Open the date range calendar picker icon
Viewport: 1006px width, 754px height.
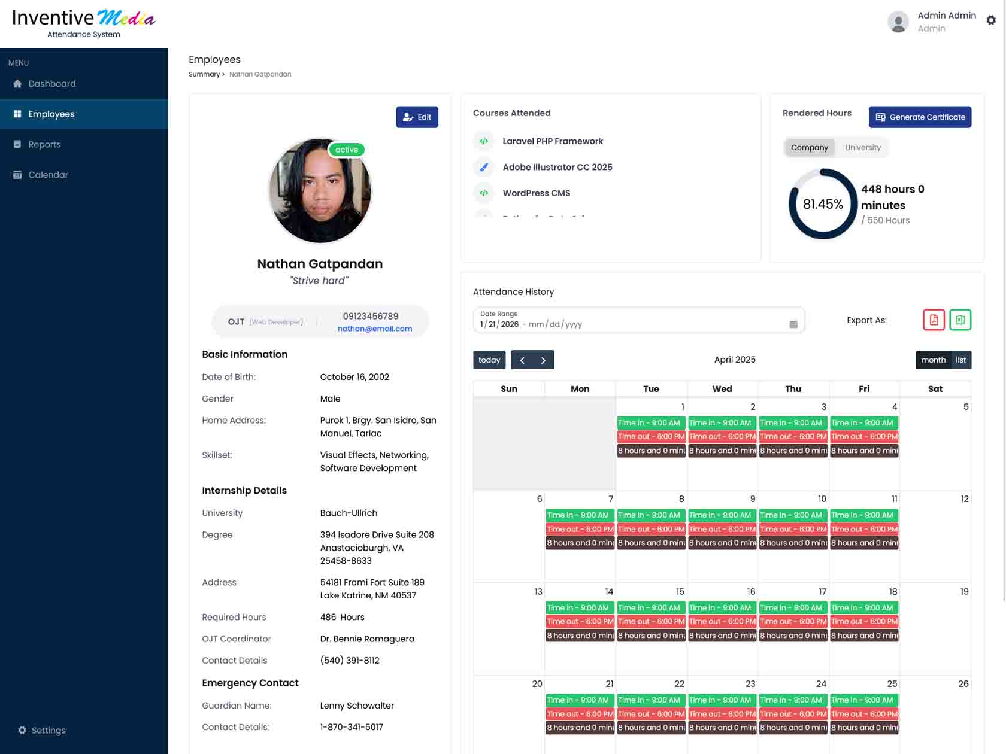coord(793,324)
